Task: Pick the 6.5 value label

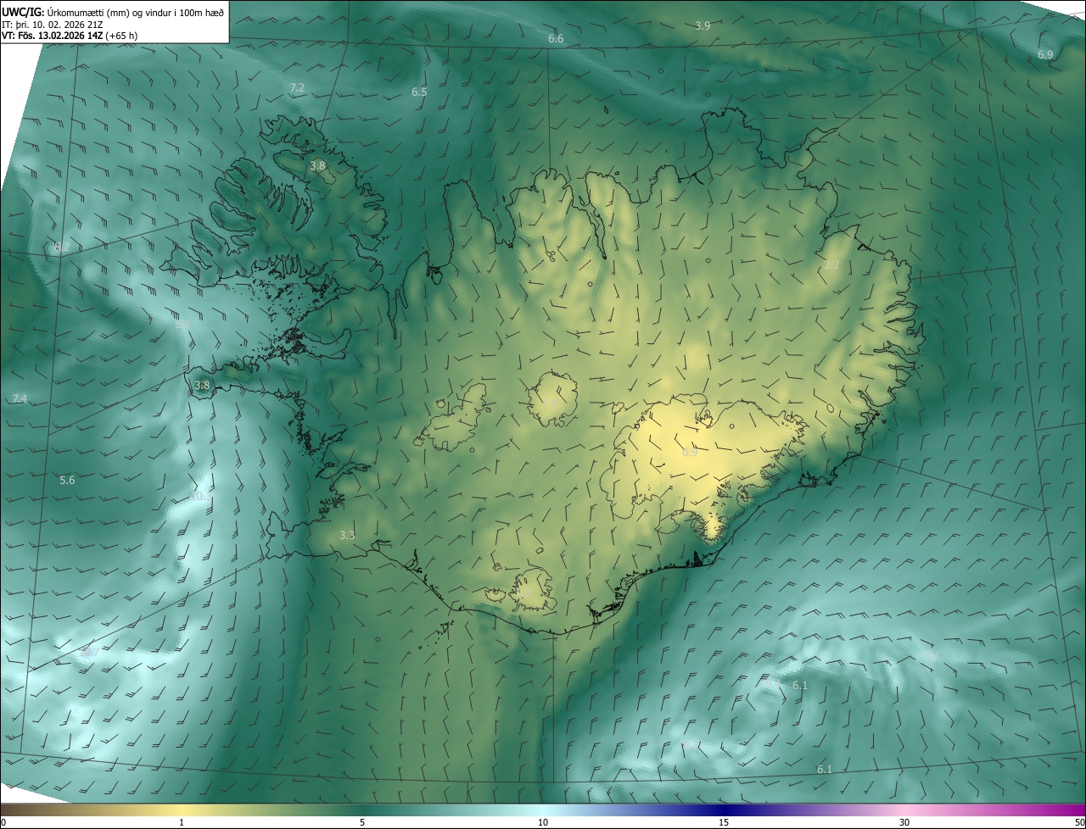Action: click(419, 92)
